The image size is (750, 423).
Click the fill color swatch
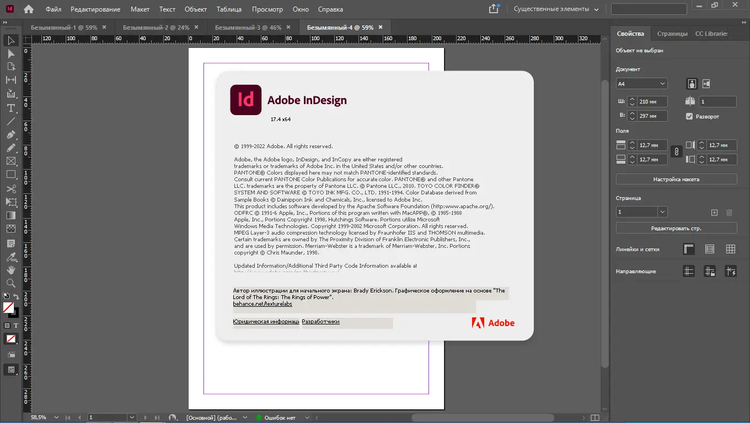pyautogui.click(x=8, y=307)
